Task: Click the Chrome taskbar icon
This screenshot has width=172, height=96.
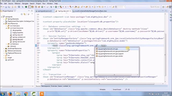Action: tap(26, 94)
